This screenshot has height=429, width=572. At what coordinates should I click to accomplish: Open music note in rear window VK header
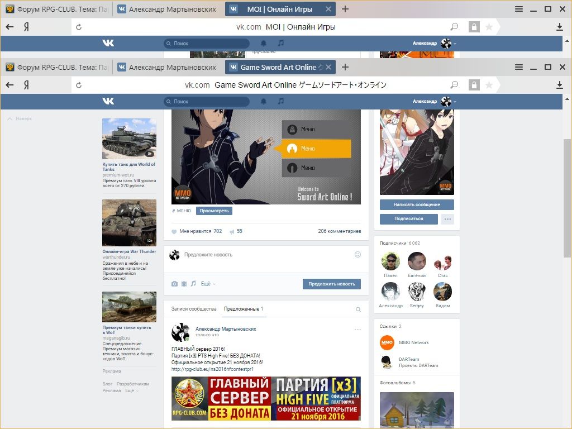[x=280, y=43]
